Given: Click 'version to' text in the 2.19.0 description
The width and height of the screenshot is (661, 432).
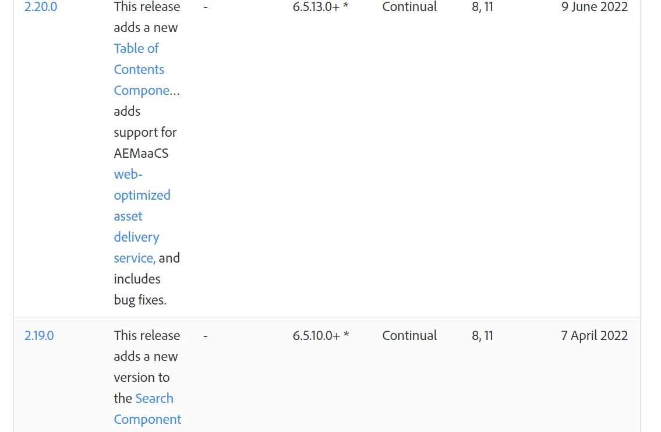Looking at the screenshot, I should click(142, 377).
